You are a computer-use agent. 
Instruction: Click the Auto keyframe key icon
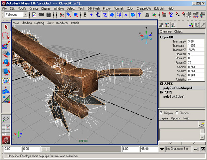(196, 149)
